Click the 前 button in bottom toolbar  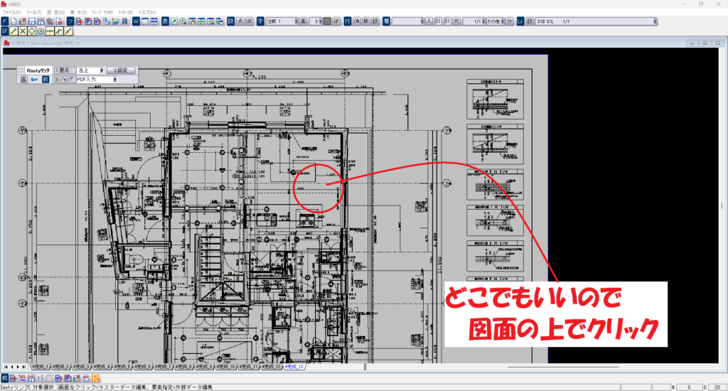tap(5, 378)
